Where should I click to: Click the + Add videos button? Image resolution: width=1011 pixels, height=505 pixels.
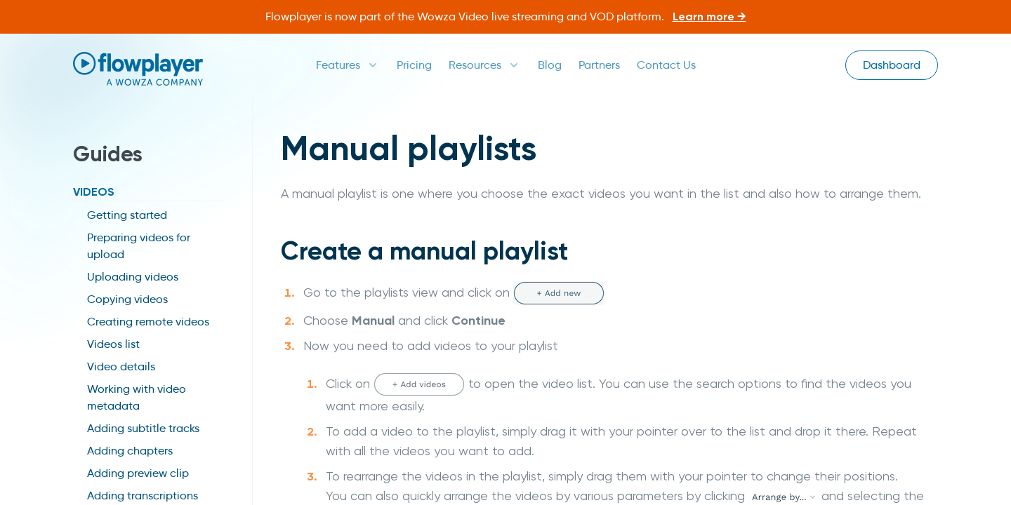(418, 384)
